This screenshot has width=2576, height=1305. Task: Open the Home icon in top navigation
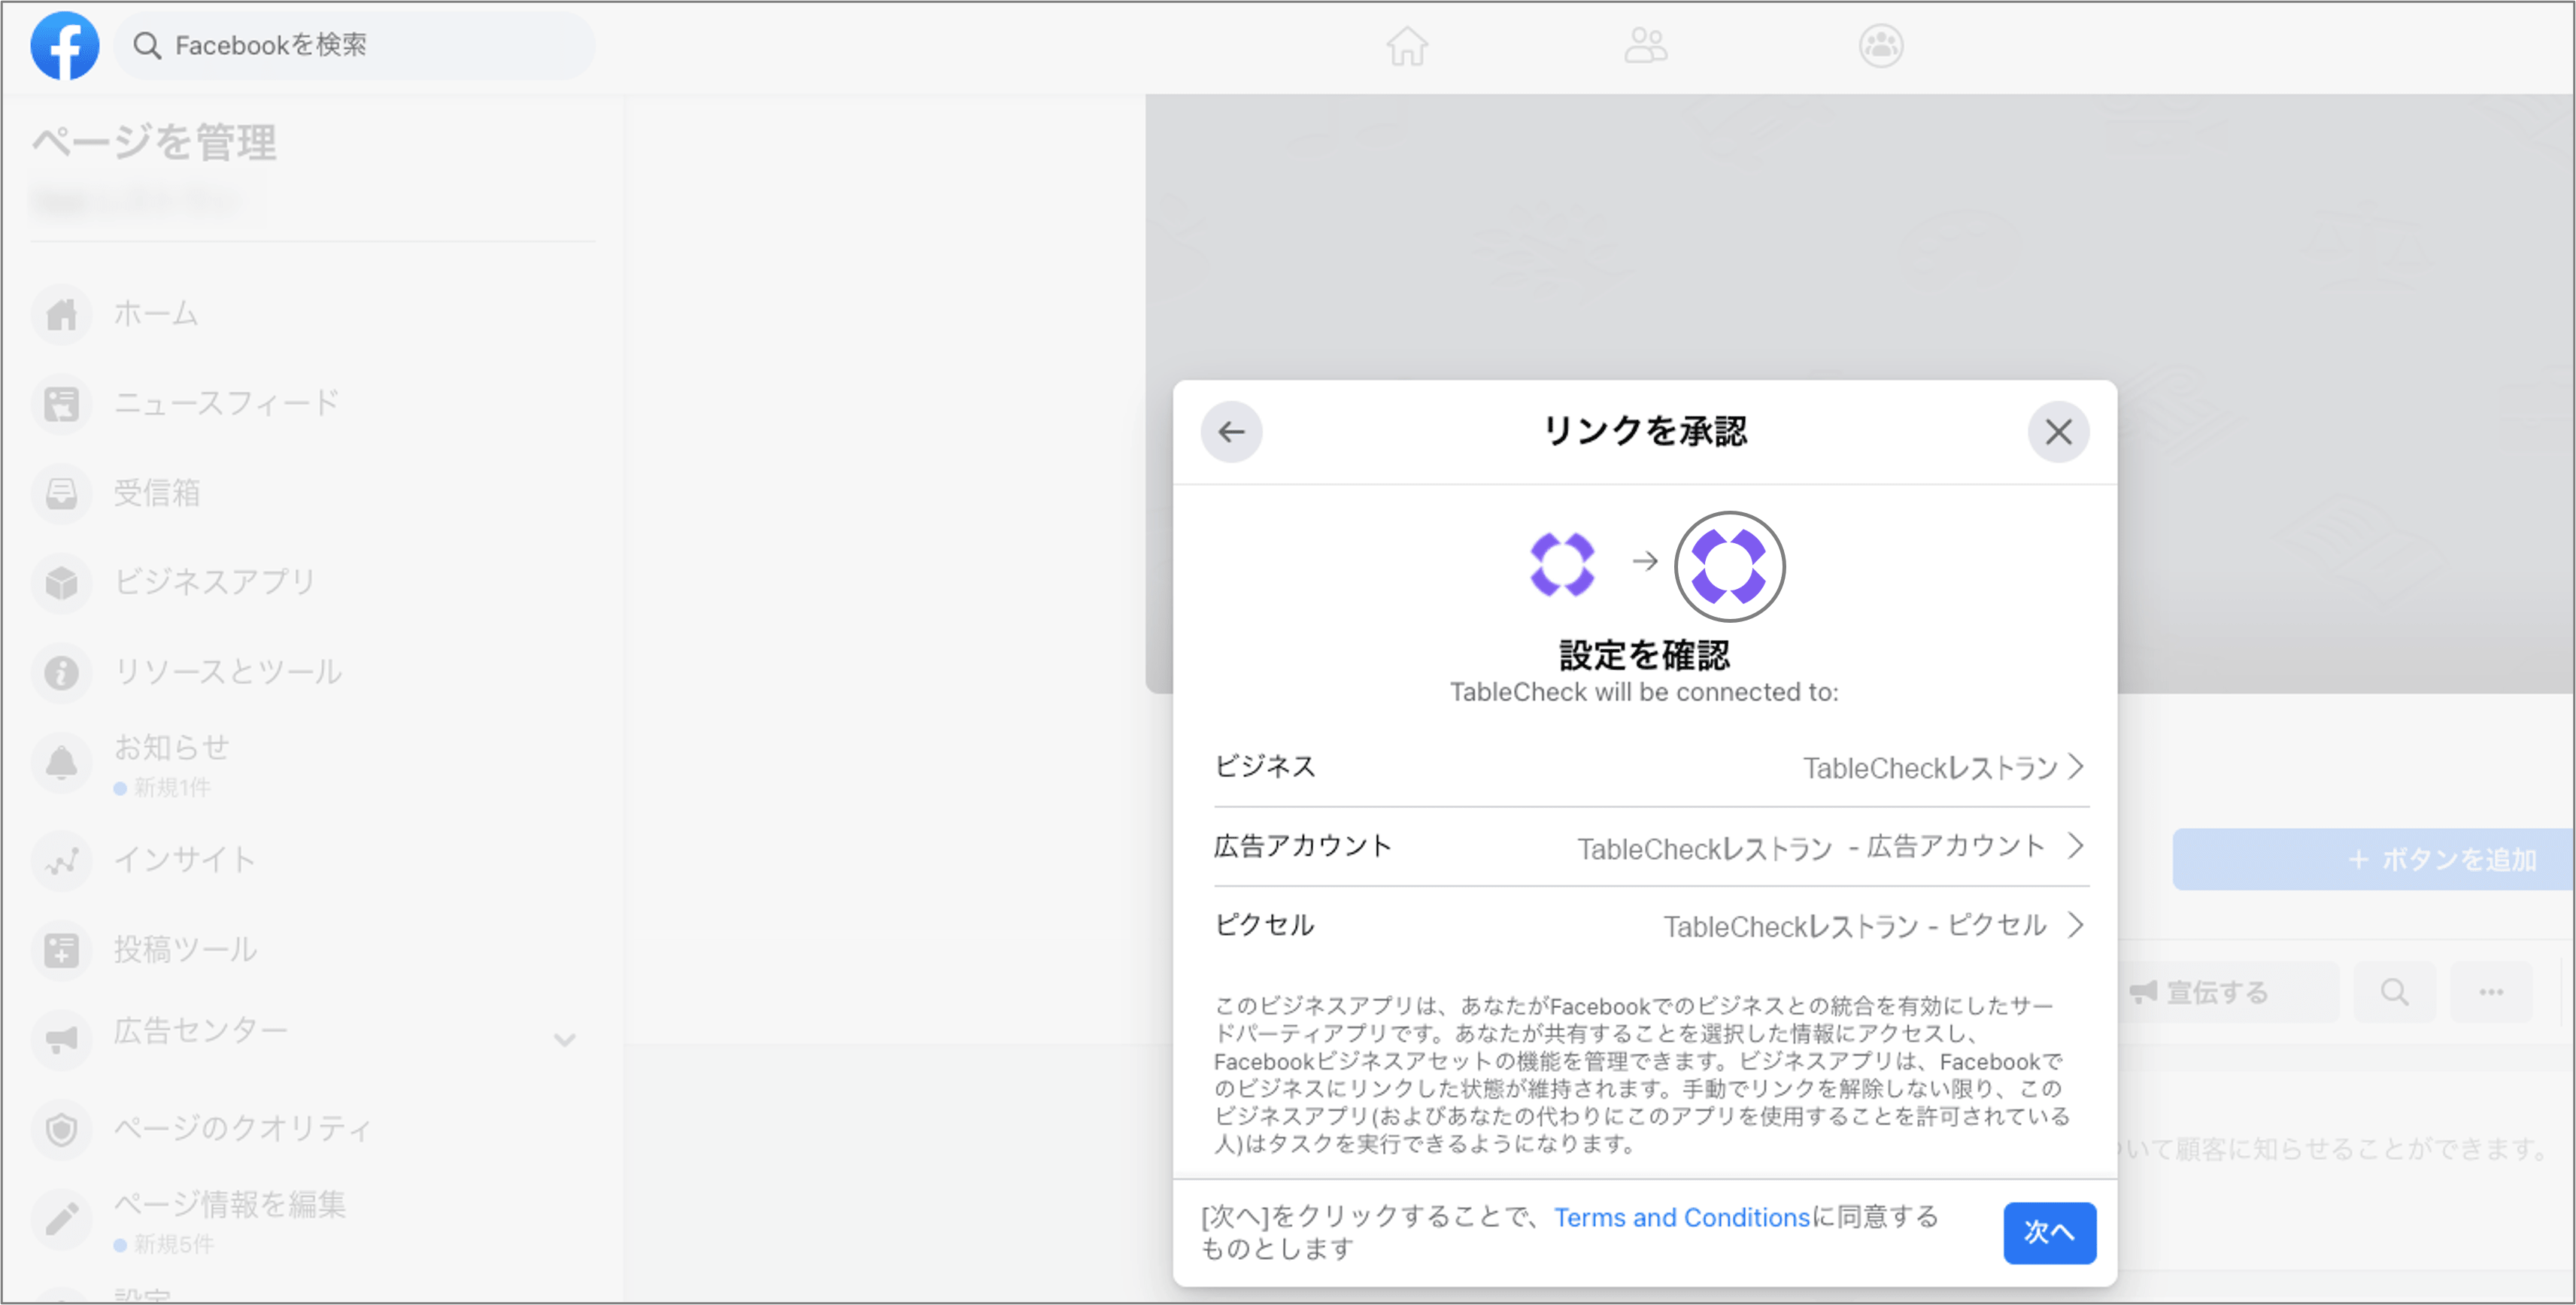pyautogui.click(x=1407, y=46)
